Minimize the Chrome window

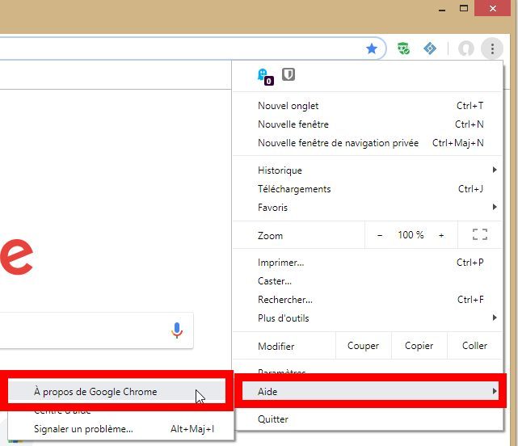(x=442, y=9)
